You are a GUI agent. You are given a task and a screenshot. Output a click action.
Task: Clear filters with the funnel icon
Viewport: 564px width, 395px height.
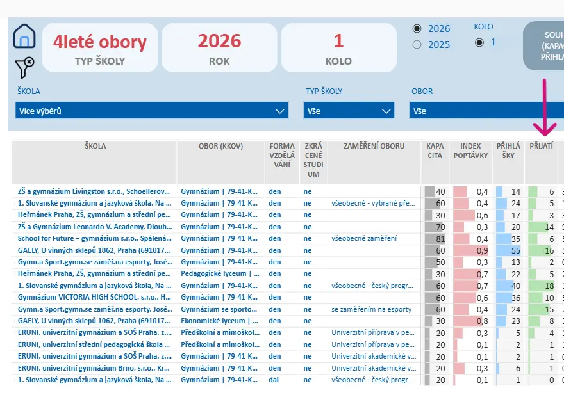pos(24,67)
